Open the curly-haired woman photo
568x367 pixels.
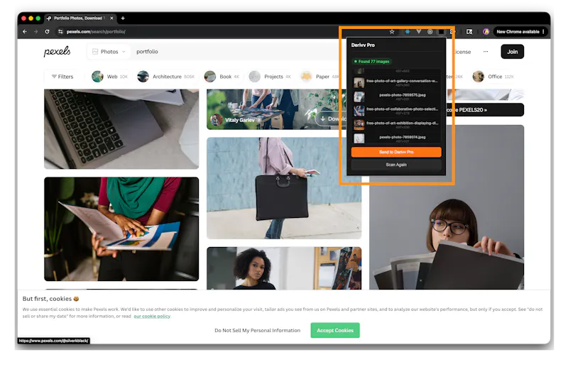pyautogui.click(x=284, y=268)
